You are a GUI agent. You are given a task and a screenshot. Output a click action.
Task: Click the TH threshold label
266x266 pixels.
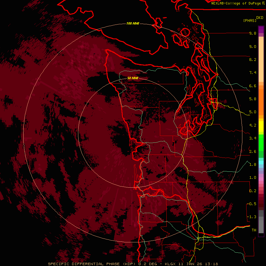tap(254, 230)
